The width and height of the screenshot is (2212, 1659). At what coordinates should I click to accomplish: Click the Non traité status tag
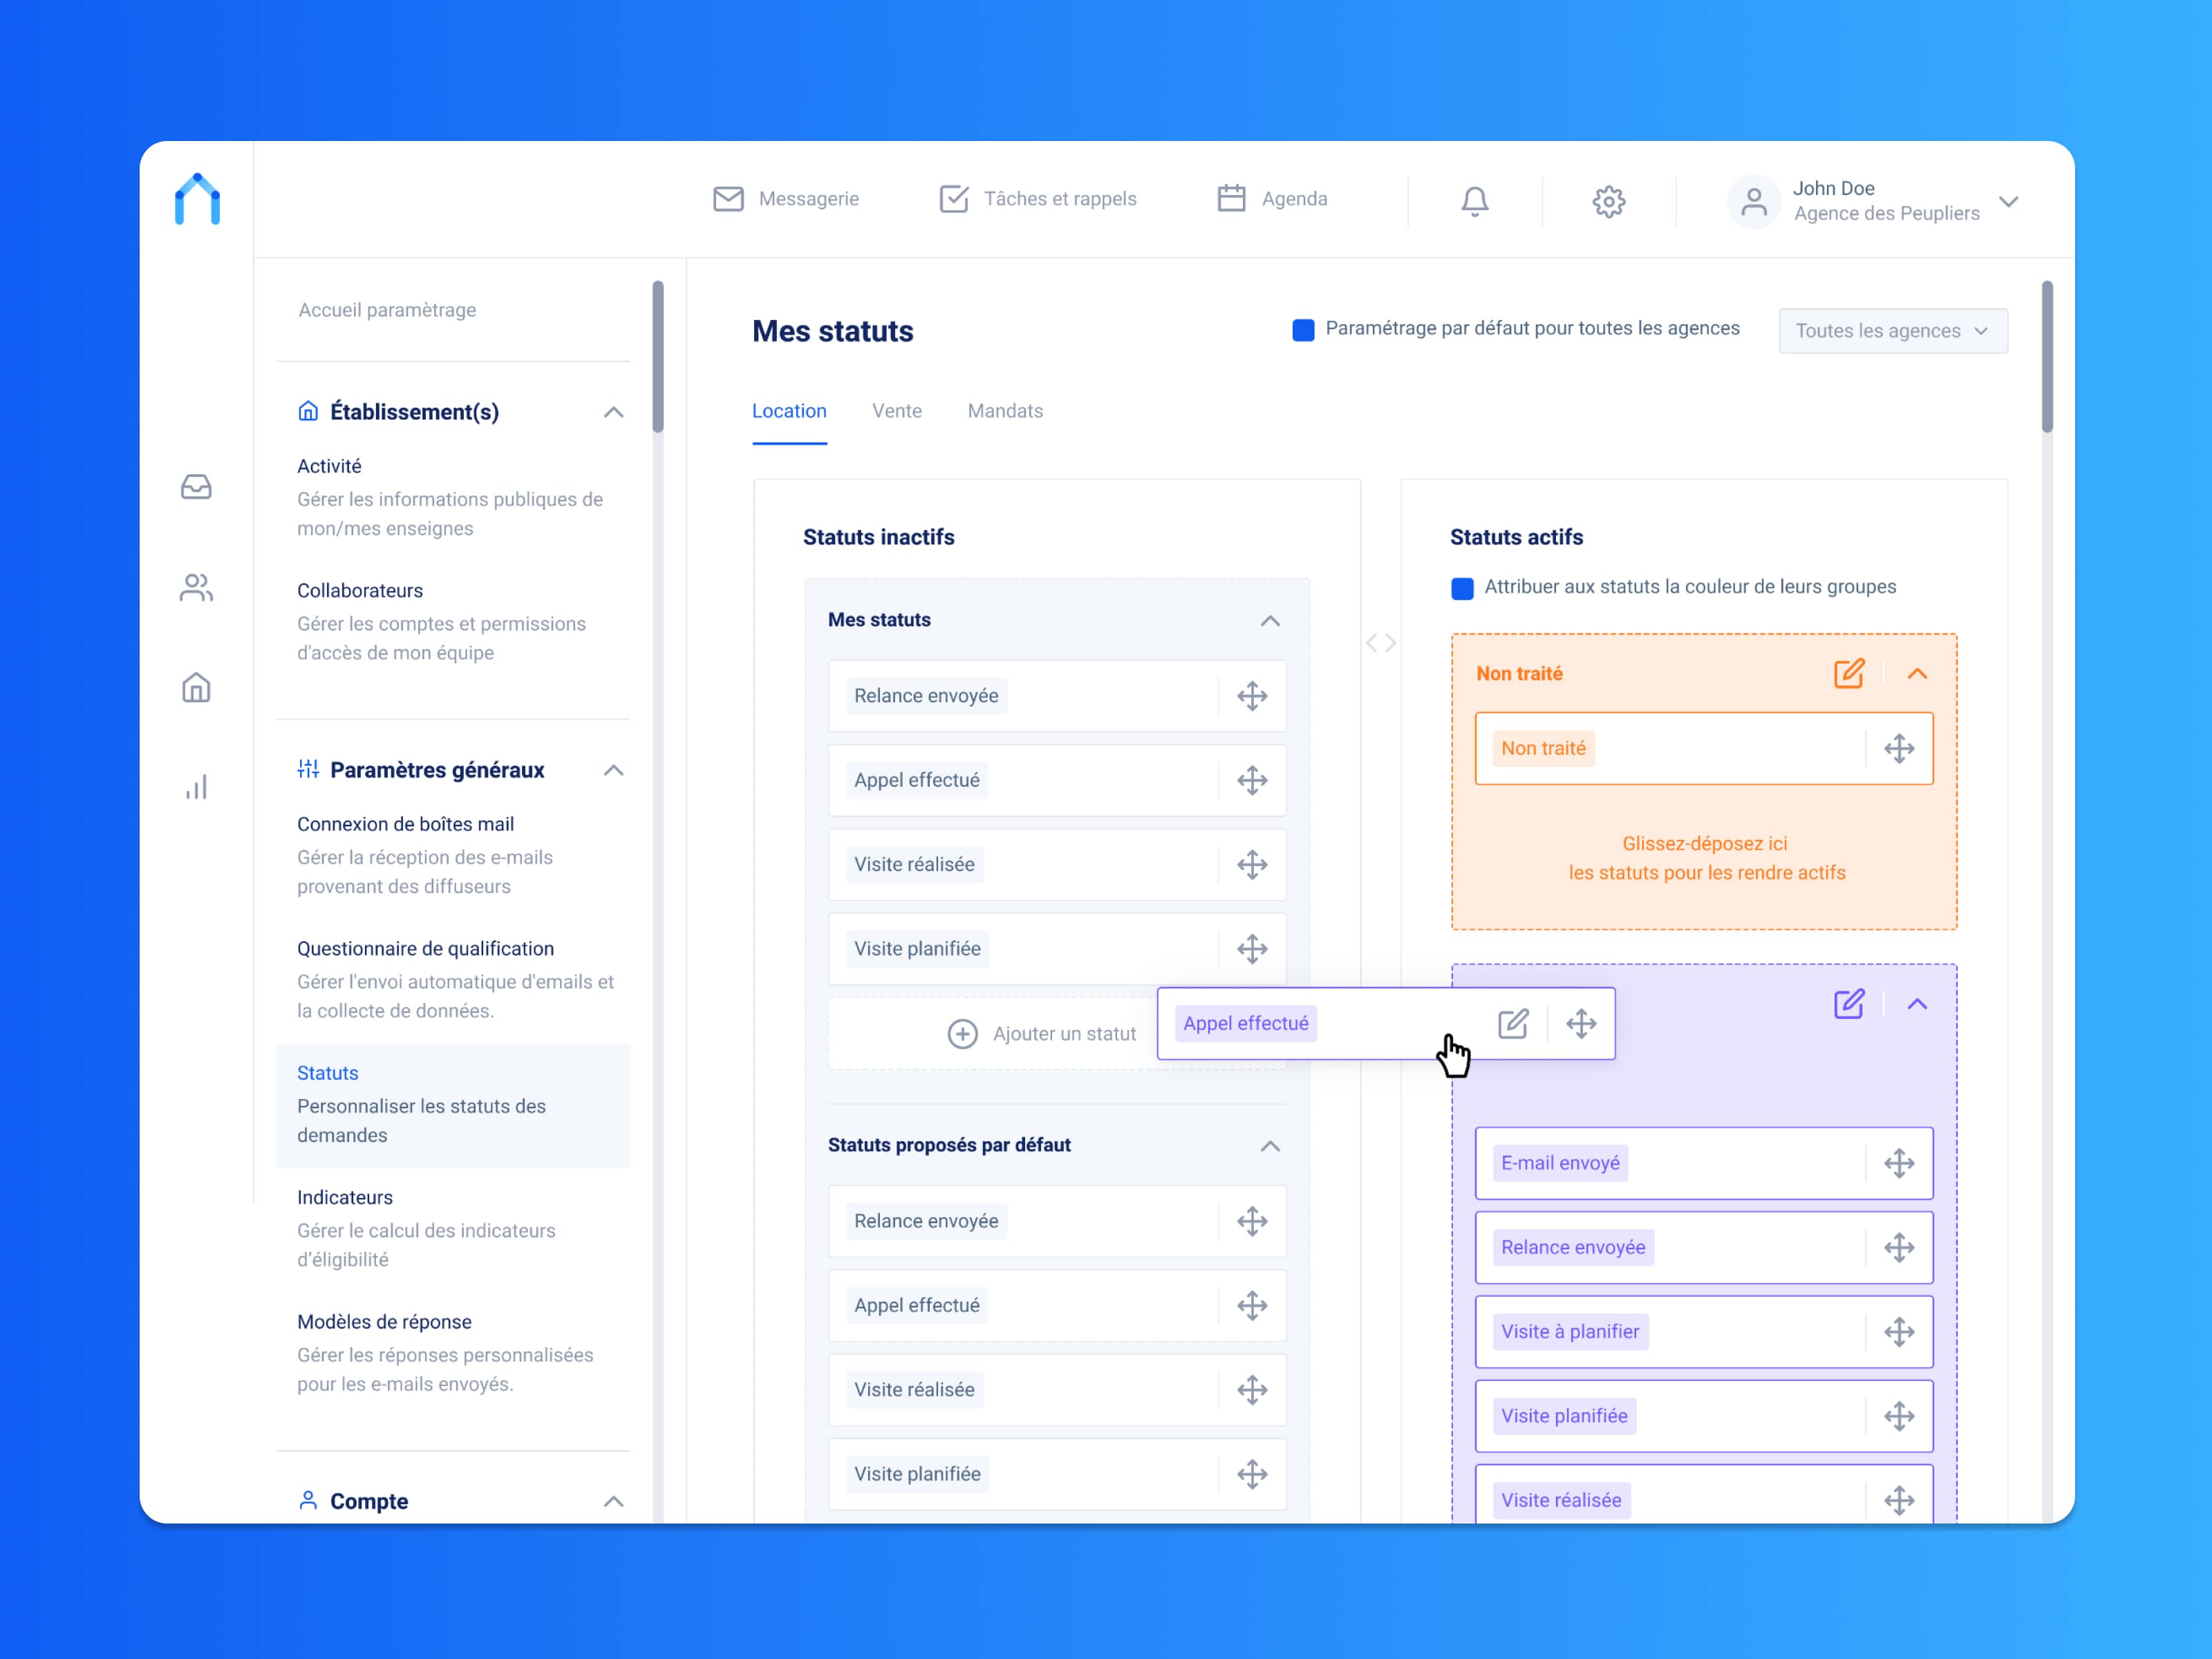1543,748
